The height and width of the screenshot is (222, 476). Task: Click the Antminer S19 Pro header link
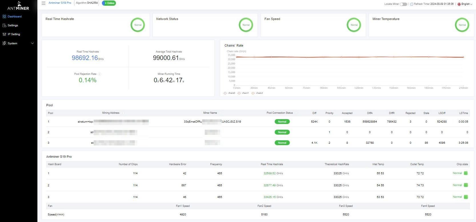point(60,3)
